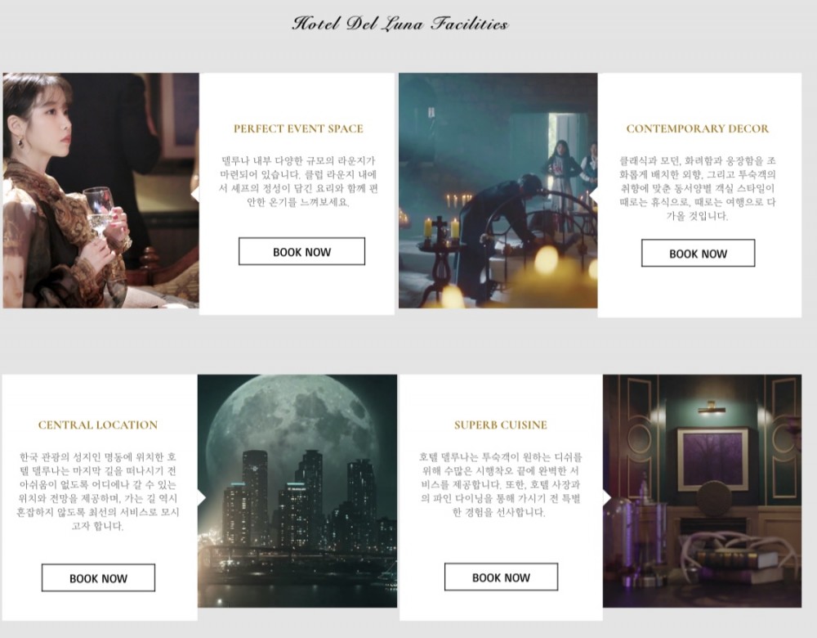The image size is (817, 638).
Task: Click BOOK NOW under Central Location
Action: point(98,577)
